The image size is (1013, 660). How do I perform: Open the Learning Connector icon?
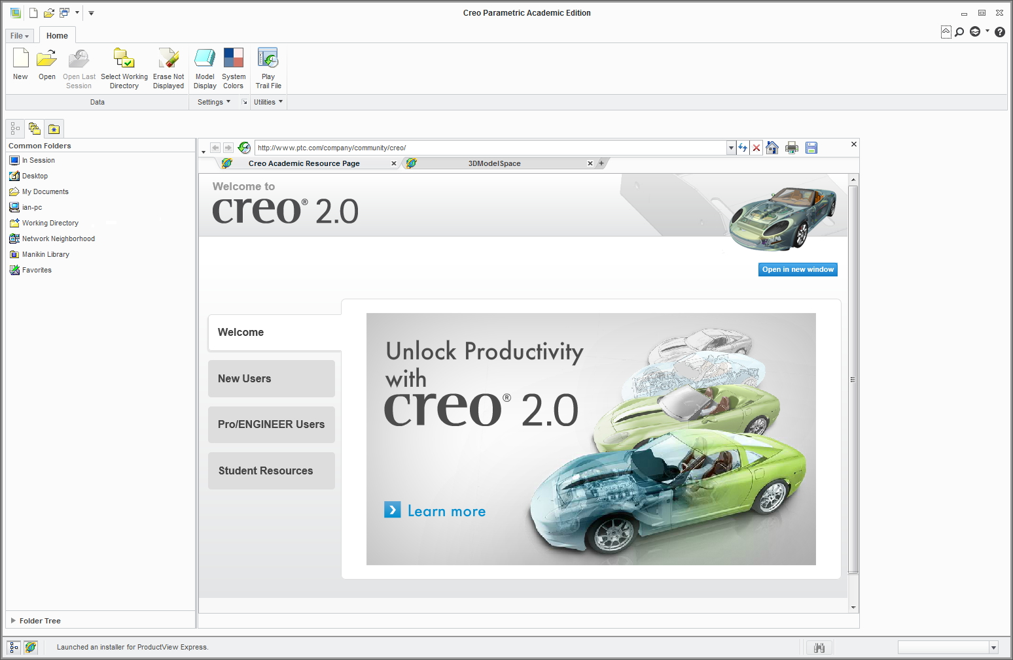point(975,32)
